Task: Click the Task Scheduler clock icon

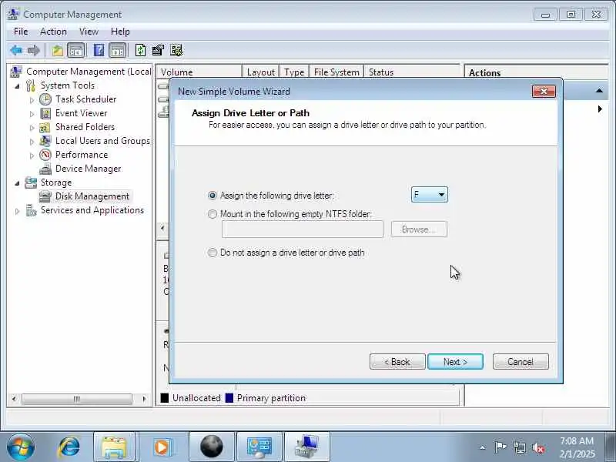Action: pos(45,99)
